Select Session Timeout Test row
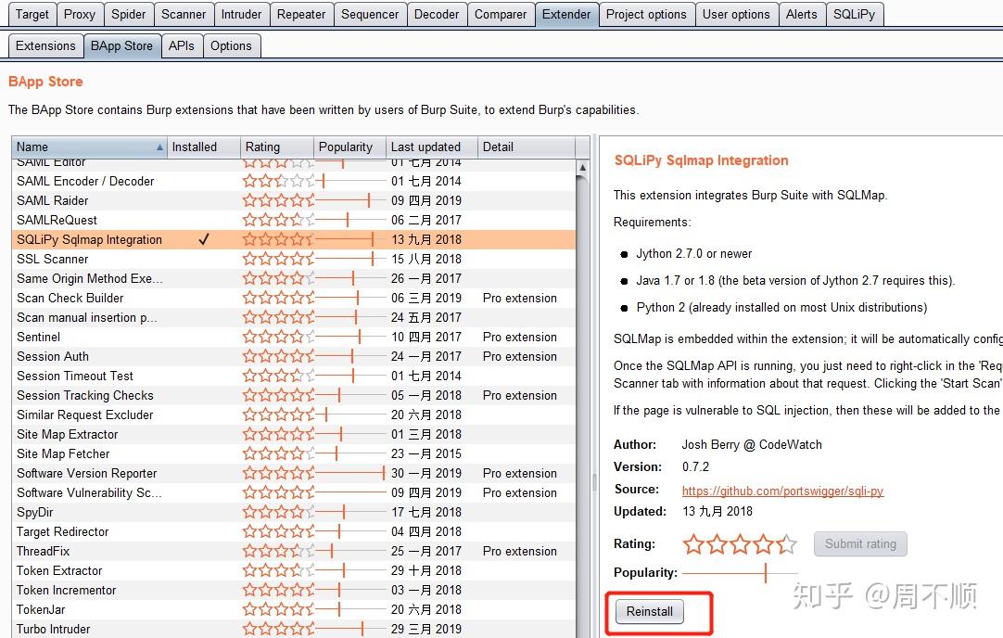 tap(294, 376)
